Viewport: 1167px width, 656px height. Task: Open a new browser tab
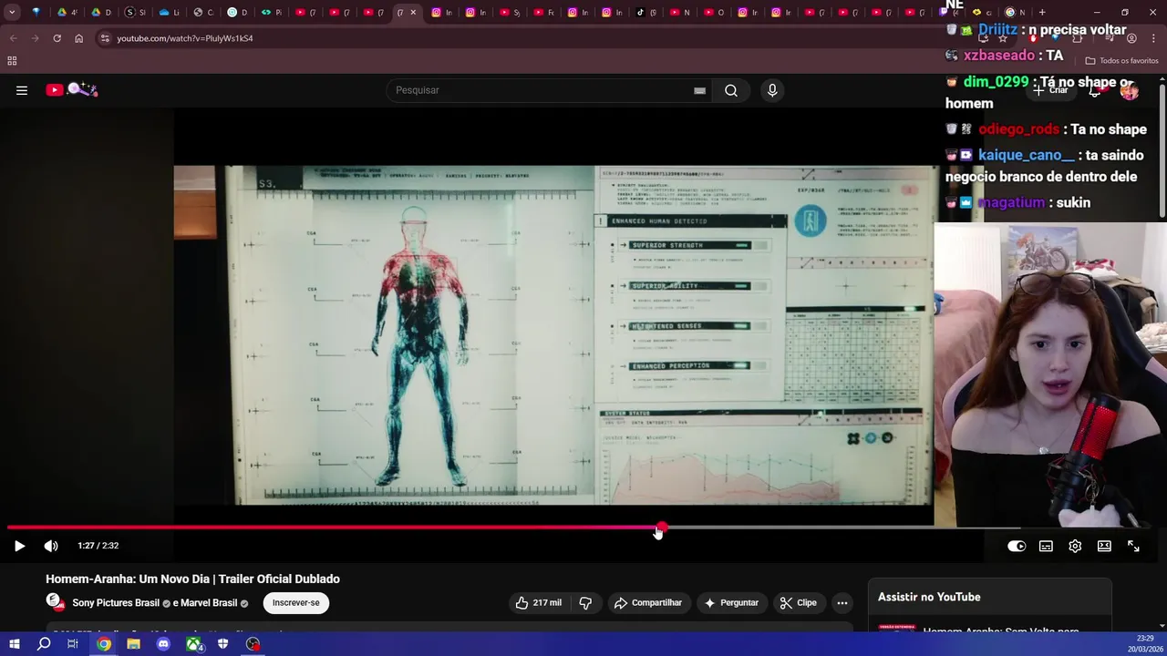click(1042, 12)
